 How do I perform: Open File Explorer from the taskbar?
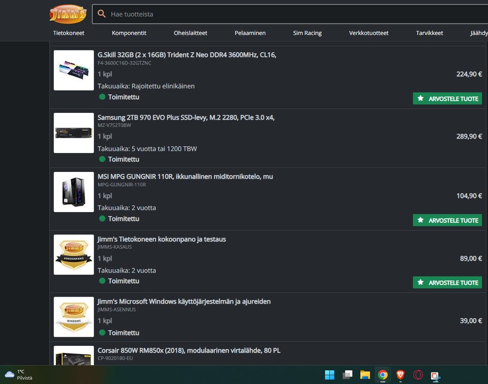tap(365, 375)
